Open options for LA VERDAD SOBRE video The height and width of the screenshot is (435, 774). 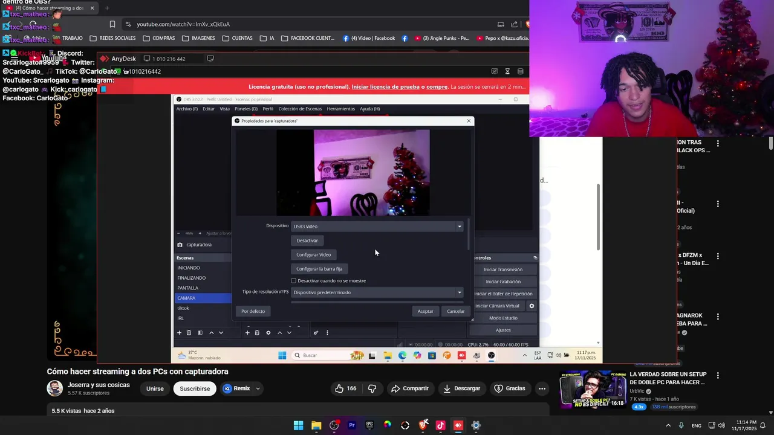(718, 375)
